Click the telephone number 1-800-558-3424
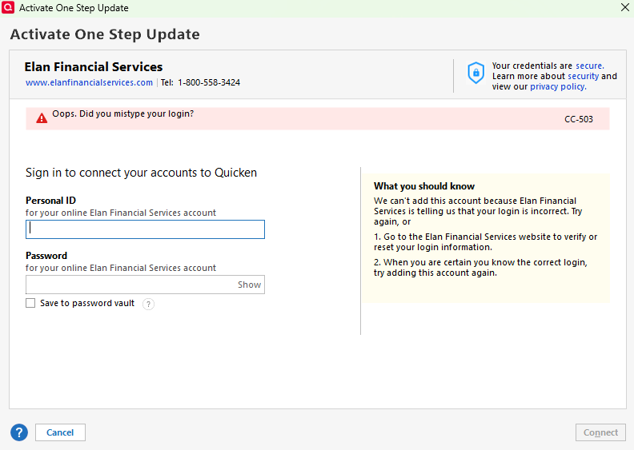The width and height of the screenshot is (634, 450). point(209,83)
